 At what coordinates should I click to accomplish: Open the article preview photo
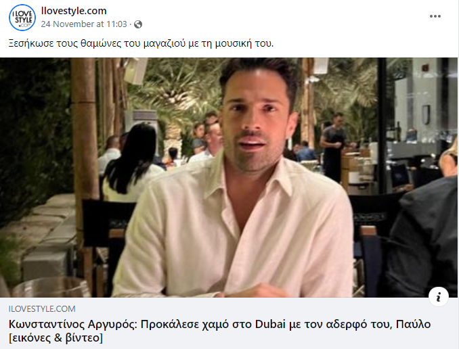pyautogui.click(x=229, y=178)
